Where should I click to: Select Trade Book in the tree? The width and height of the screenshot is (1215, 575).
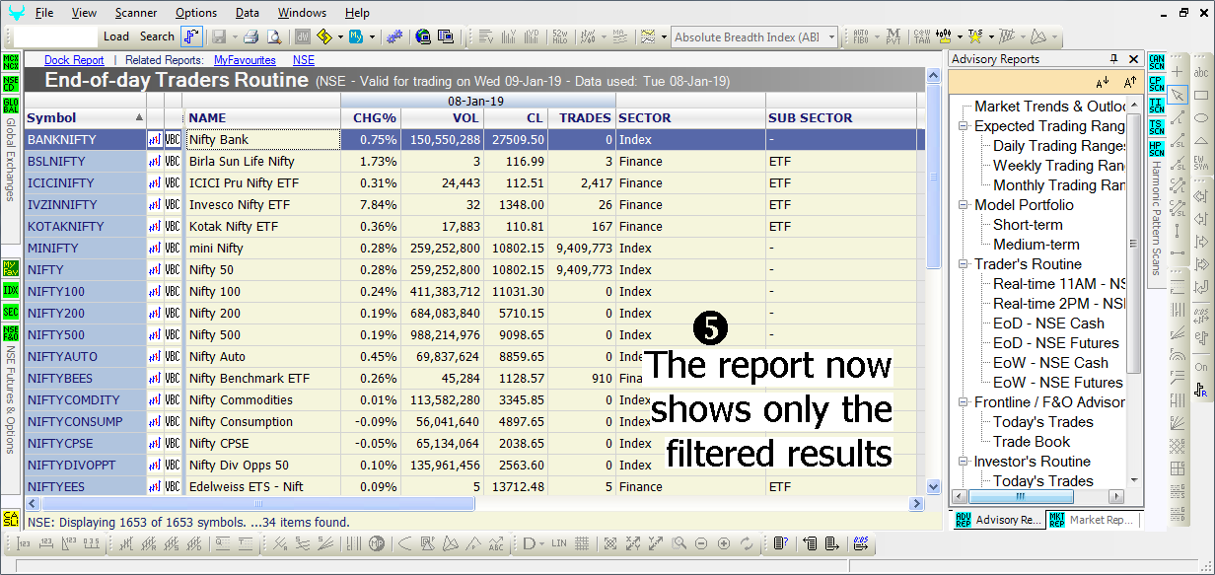point(1032,442)
